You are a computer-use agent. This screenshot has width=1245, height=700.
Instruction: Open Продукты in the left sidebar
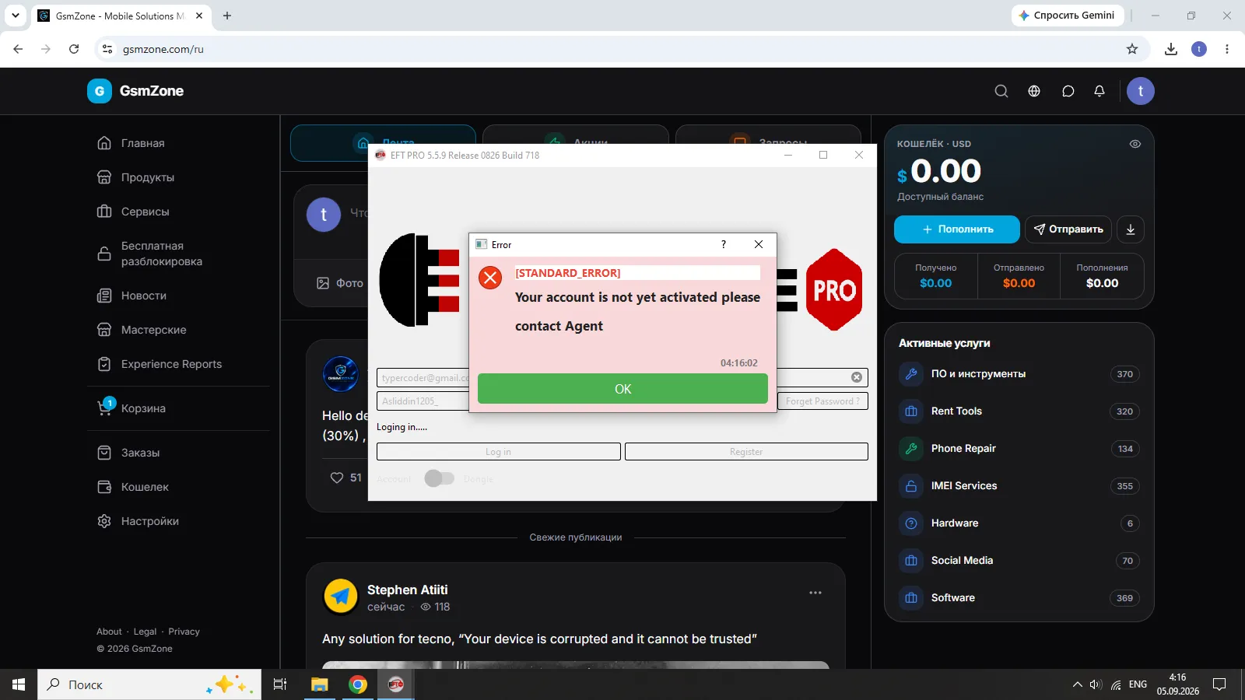[148, 177]
